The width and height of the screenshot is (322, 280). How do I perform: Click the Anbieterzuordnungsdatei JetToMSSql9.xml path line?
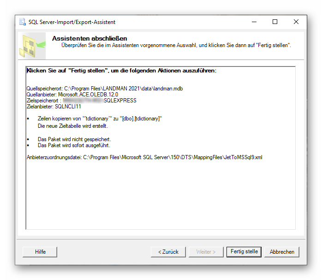tap(144, 157)
